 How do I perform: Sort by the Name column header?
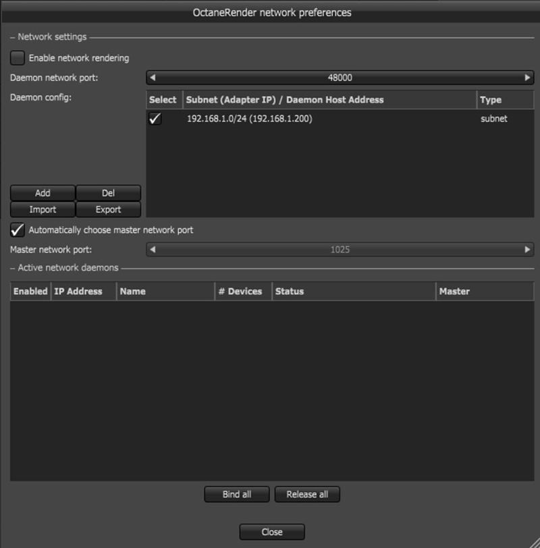pyautogui.click(x=165, y=292)
